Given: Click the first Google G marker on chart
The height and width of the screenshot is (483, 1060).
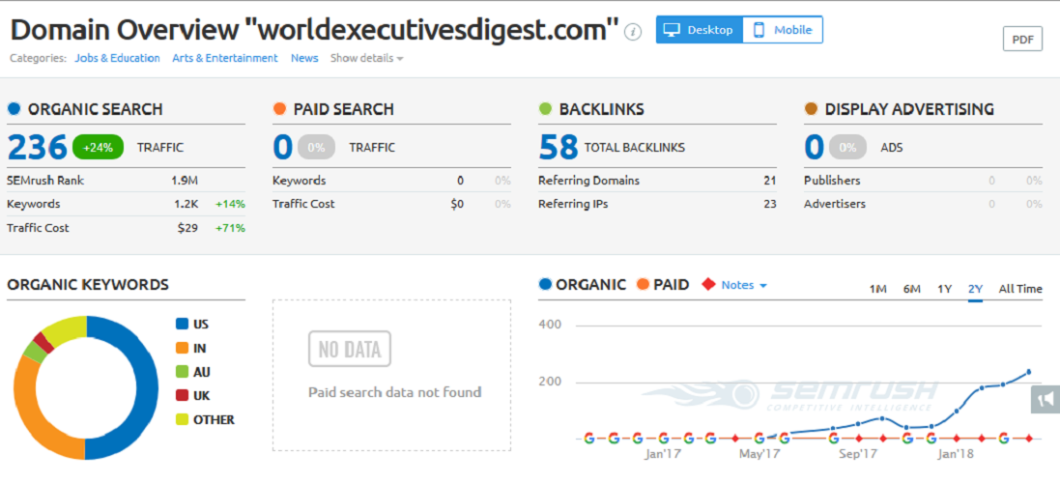Looking at the screenshot, I should (589, 438).
